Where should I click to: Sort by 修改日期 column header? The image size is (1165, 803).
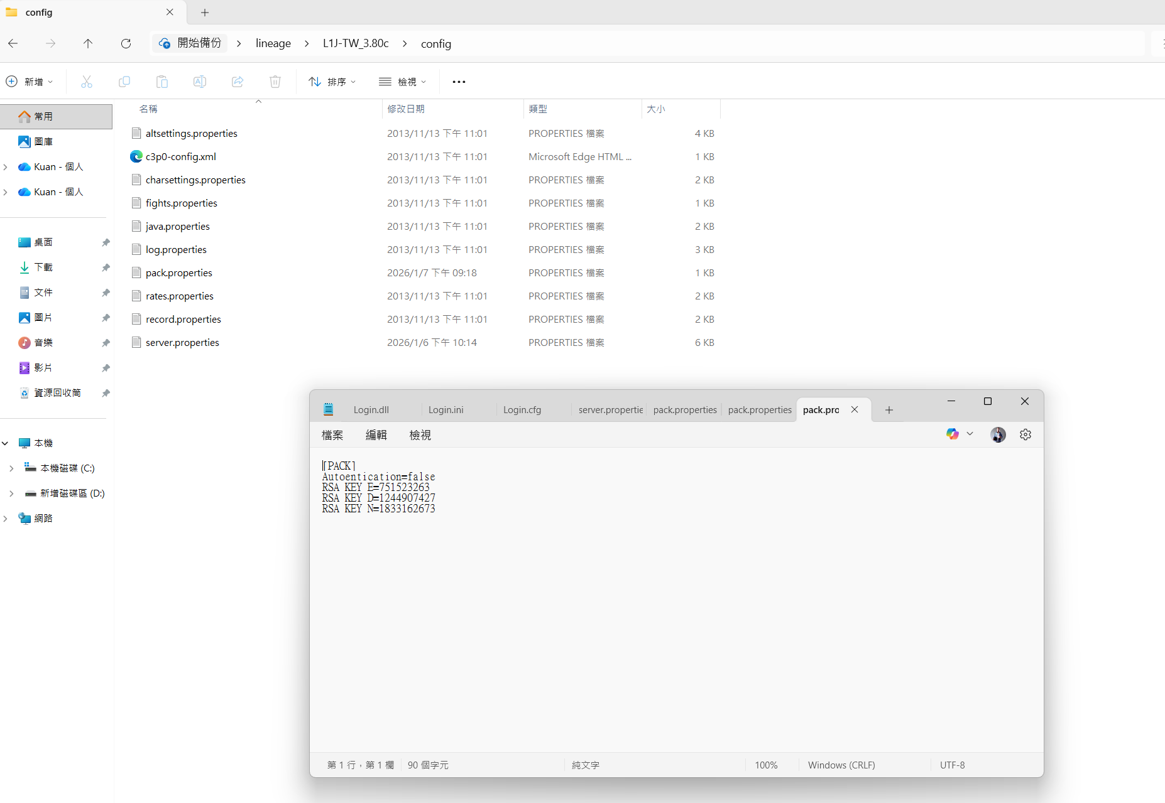click(406, 109)
